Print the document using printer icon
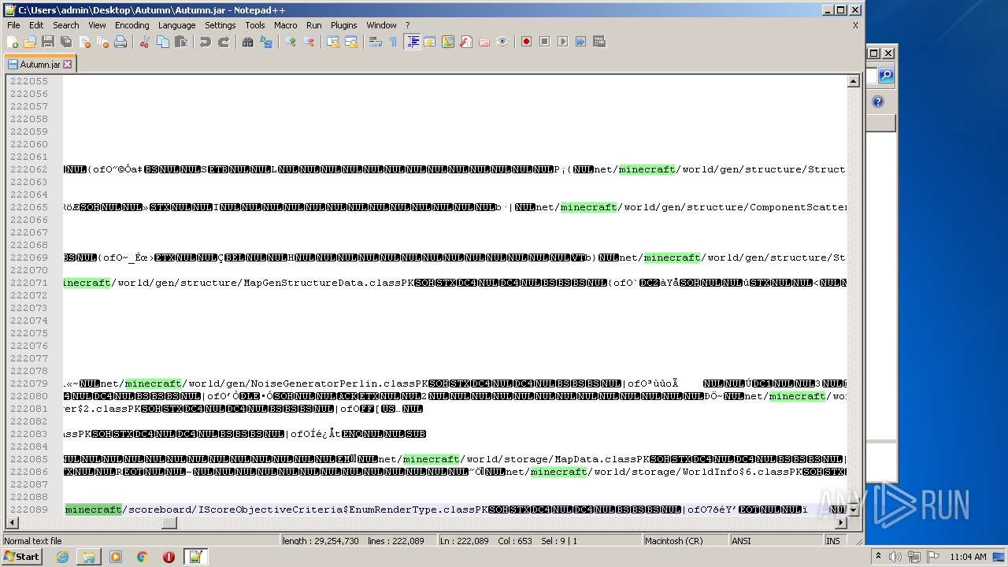The width and height of the screenshot is (1008, 567). (120, 42)
